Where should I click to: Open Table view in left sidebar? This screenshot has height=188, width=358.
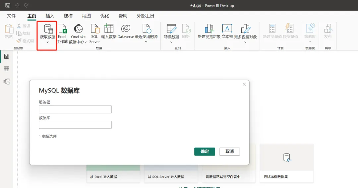(6, 69)
